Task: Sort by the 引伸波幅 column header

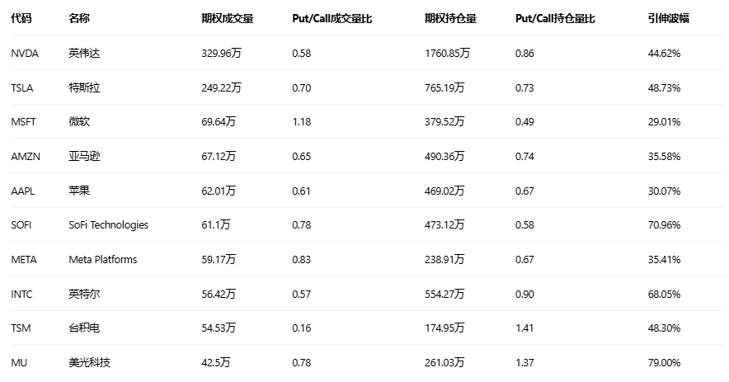Action: pyautogui.click(x=668, y=18)
